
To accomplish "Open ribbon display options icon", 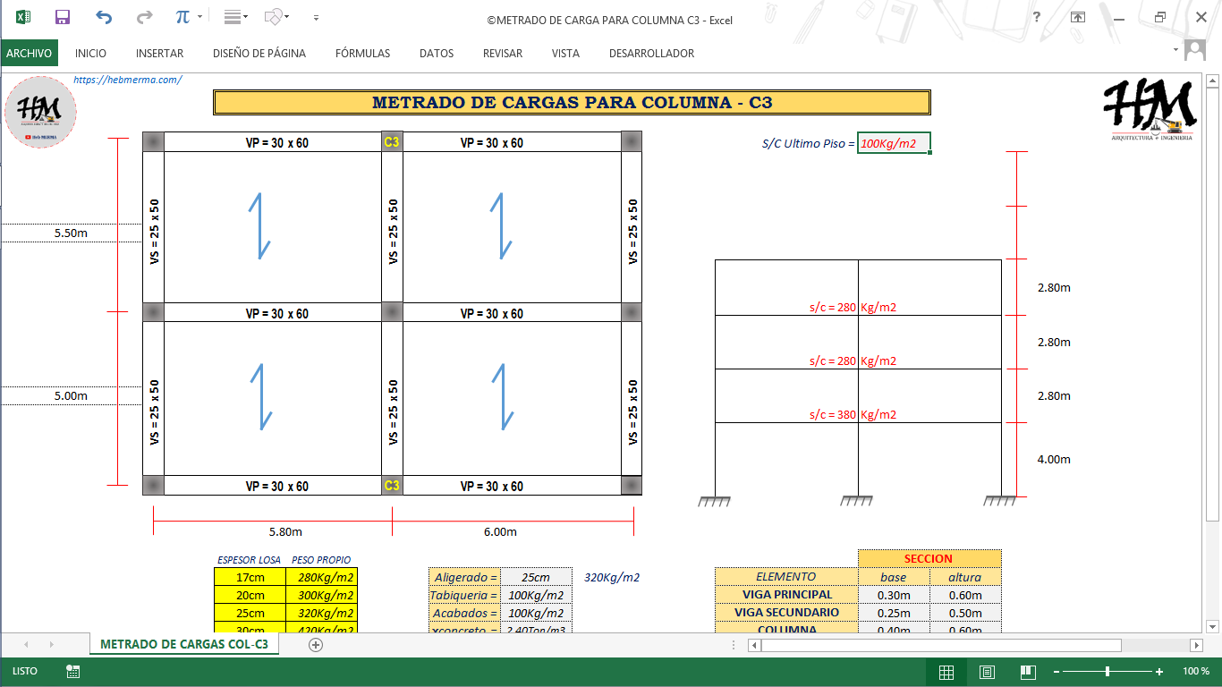I will (1079, 17).
